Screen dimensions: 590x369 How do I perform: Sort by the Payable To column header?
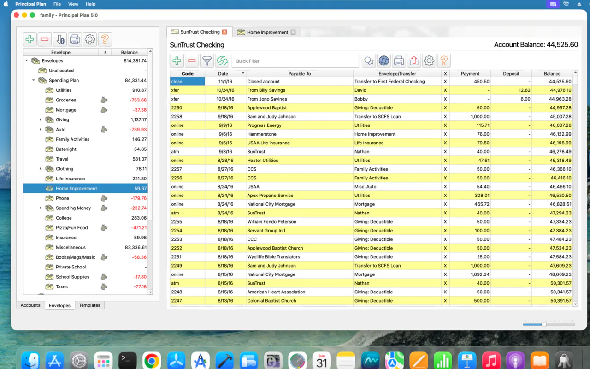pyautogui.click(x=300, y=74)
